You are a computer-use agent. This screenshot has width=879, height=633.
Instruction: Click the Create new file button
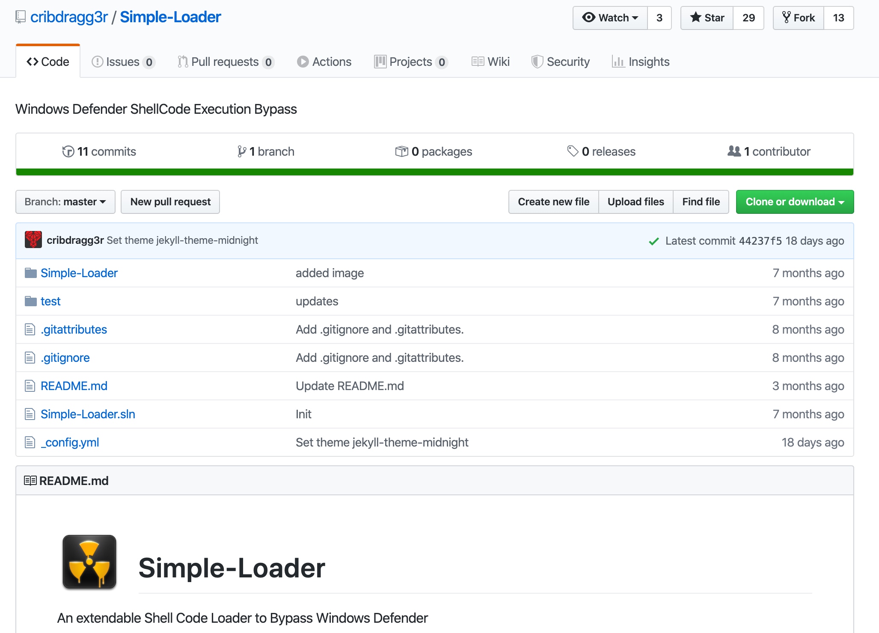(x=554, y=202)
